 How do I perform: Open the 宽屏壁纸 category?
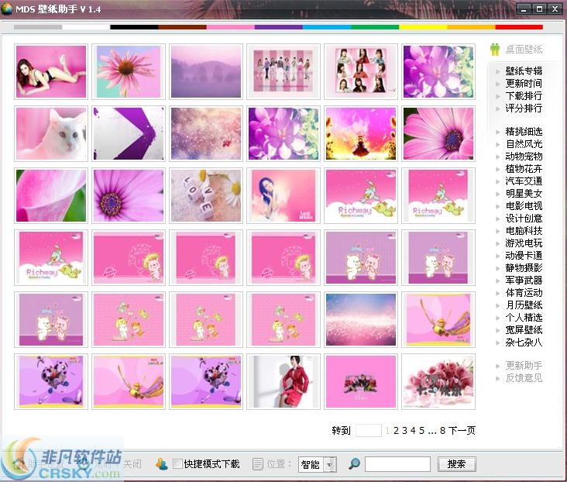(524, 329)
